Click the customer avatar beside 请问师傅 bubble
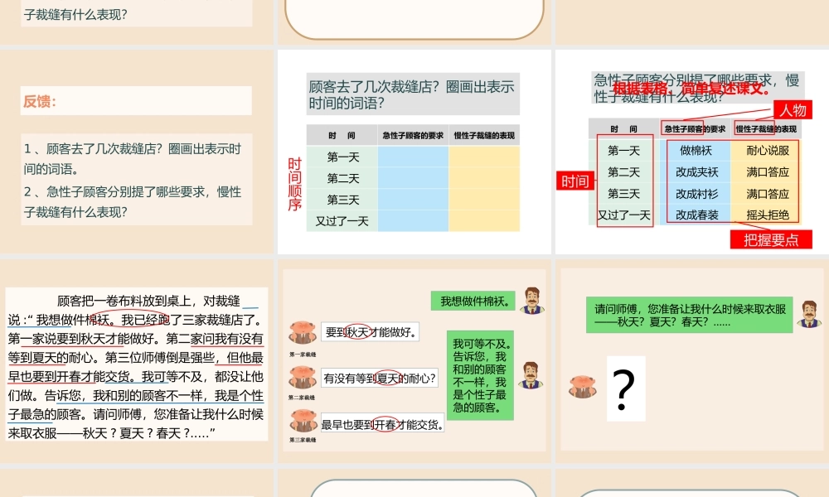The height and width of the screenshot is (497, 829). pos(809,314)
